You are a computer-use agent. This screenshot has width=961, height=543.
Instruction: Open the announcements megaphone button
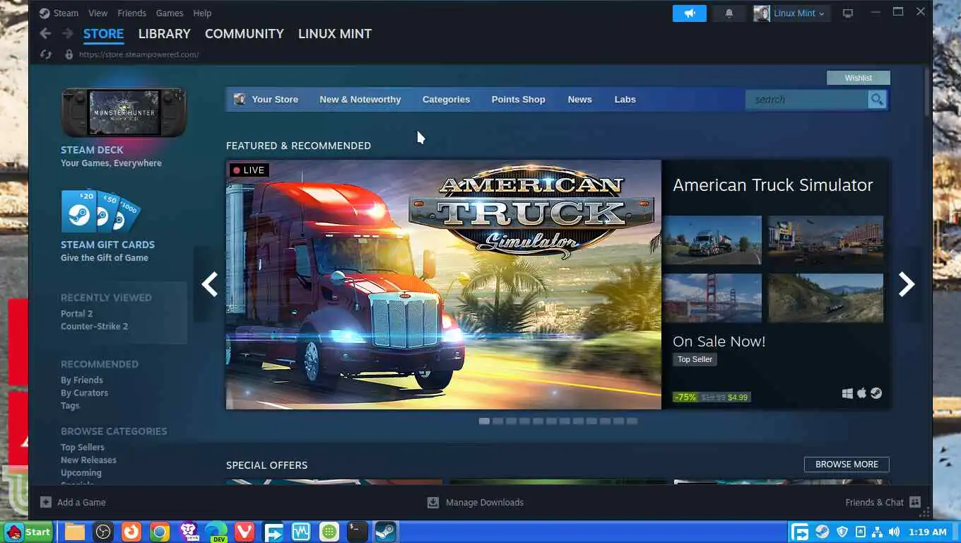coord(690,13)
